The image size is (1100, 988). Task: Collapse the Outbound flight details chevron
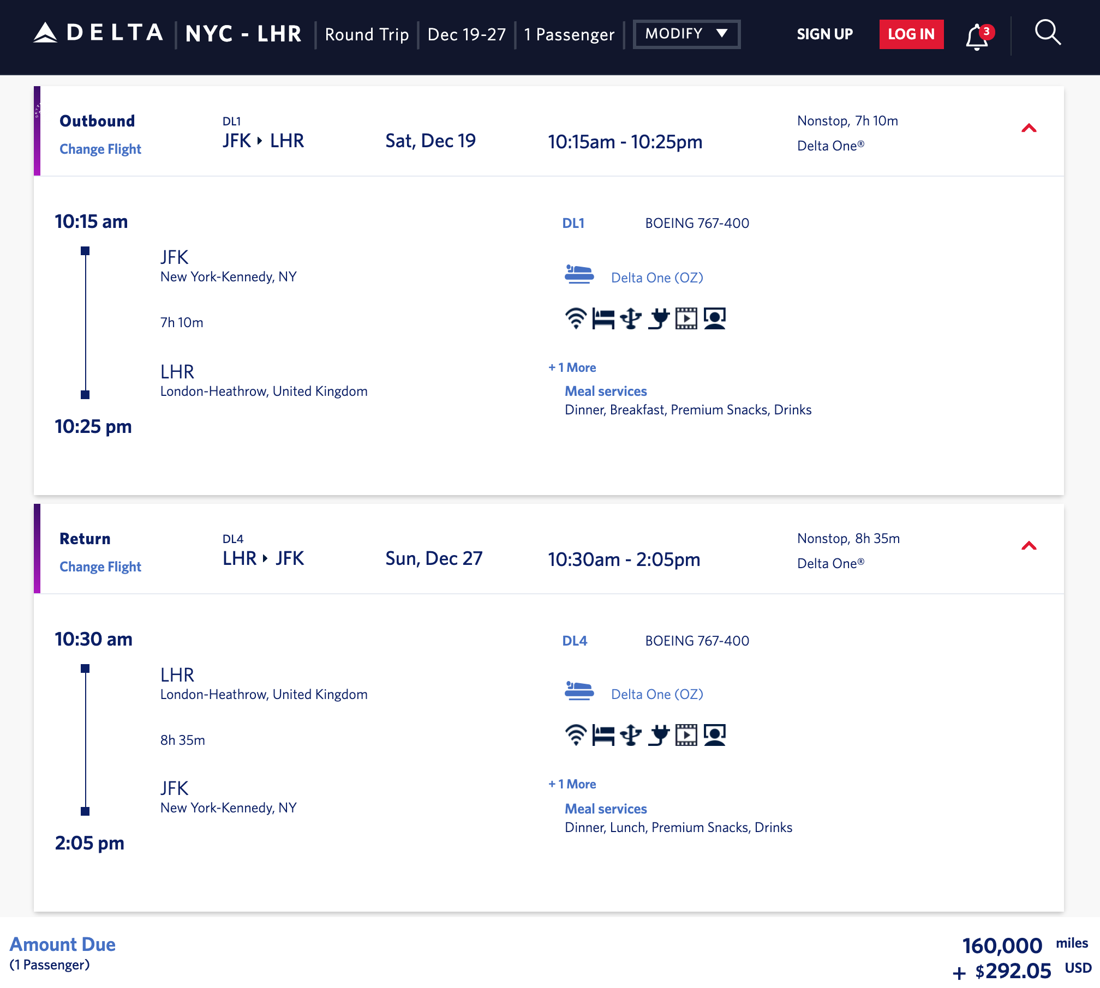[1029, 129]
